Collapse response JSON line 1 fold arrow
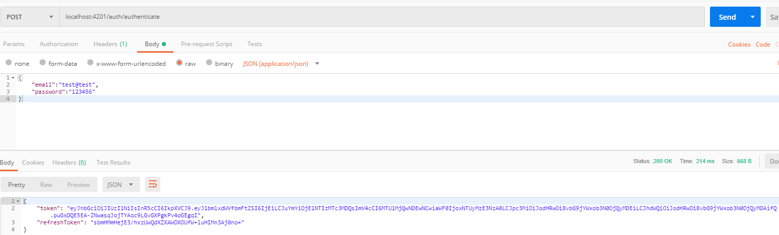 [19, 201]
